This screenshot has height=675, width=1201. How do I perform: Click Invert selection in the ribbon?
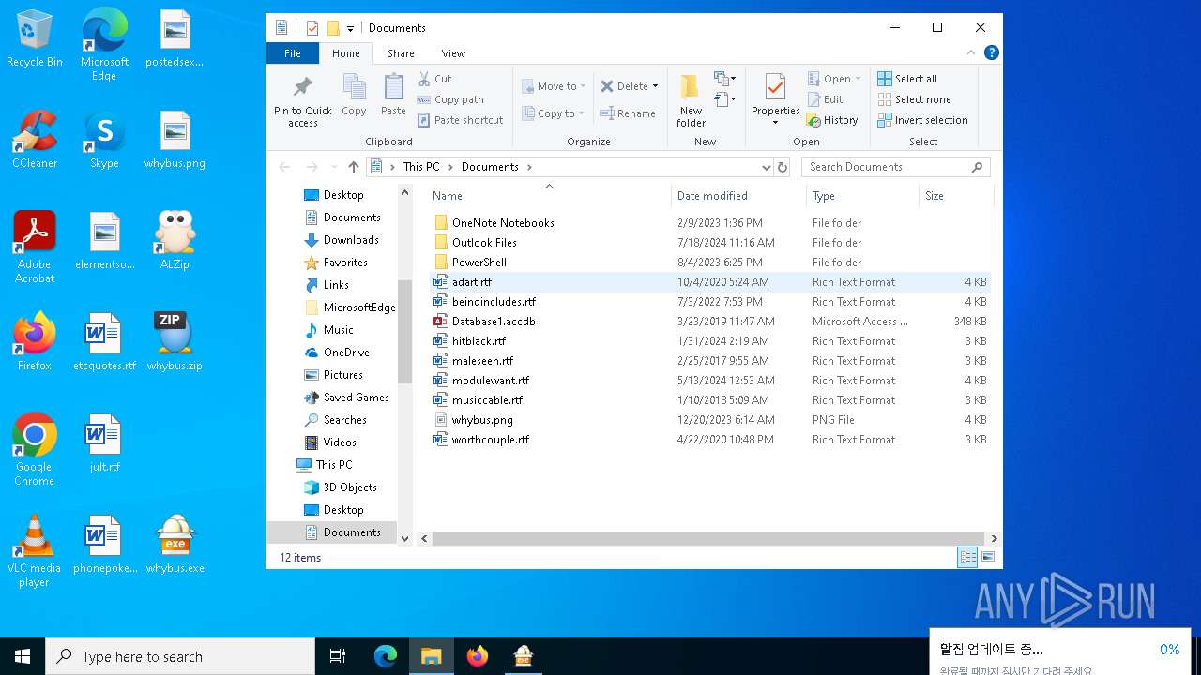[922, 120]
